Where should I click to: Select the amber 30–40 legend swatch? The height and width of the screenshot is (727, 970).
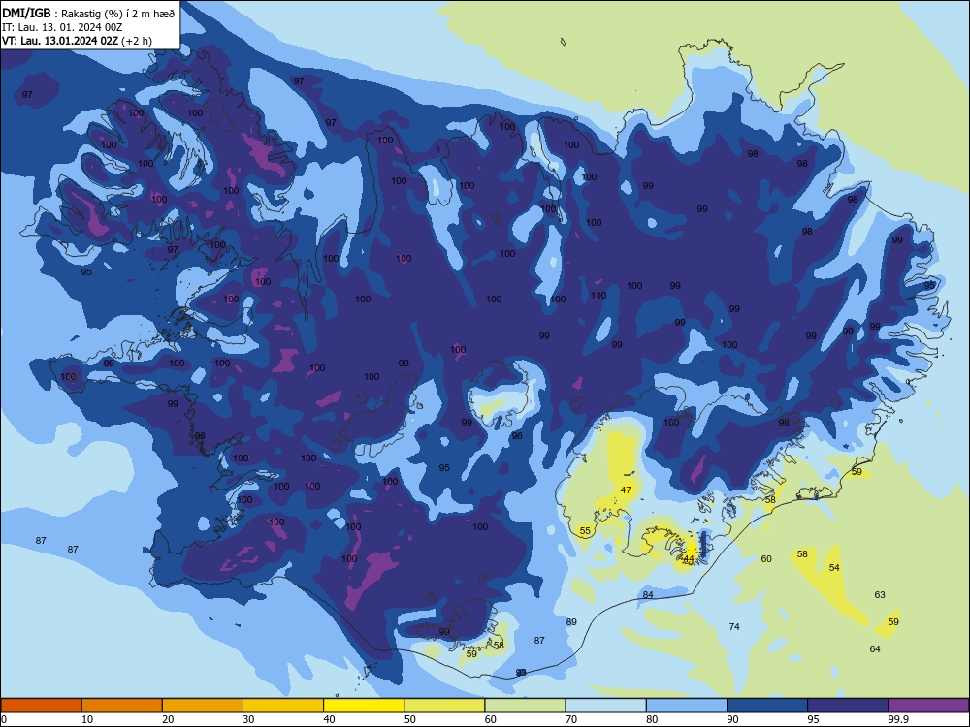pos(283,706)
